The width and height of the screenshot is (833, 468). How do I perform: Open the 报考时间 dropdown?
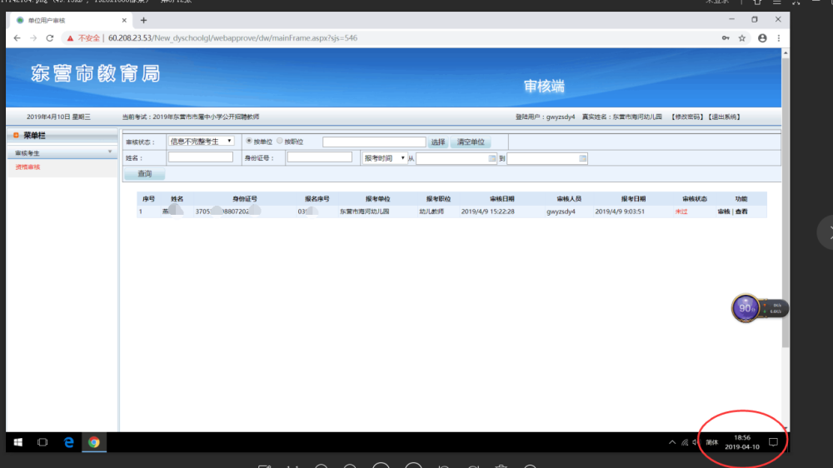pos(385,158)
